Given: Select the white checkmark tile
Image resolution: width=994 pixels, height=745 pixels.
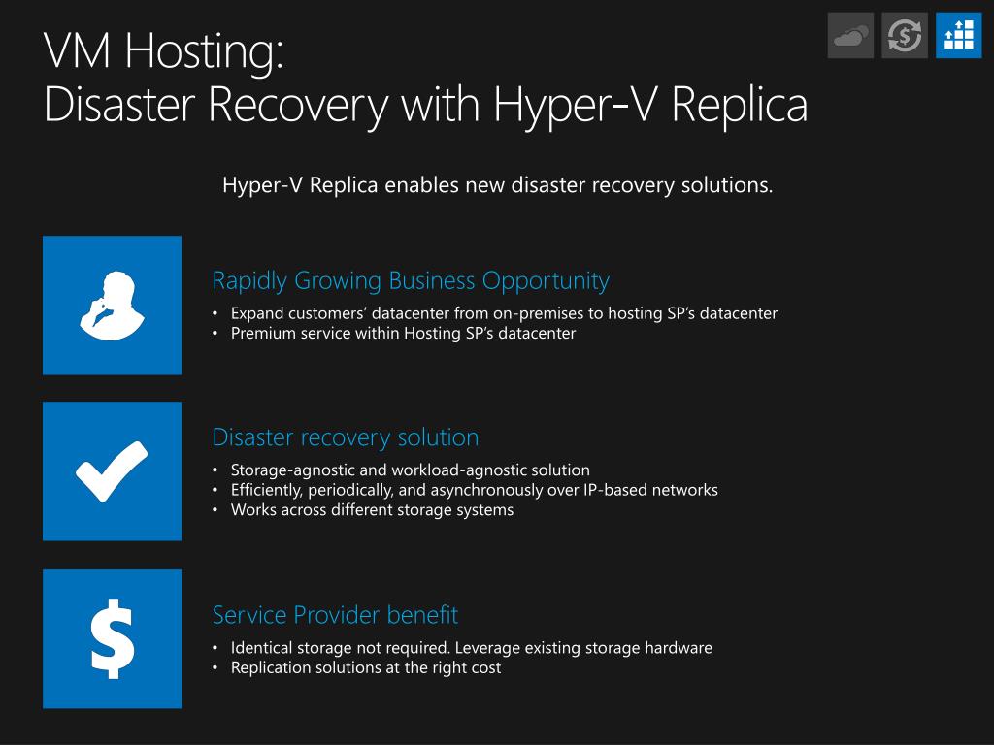Looking at the screenshot, I should click(113, 471).
